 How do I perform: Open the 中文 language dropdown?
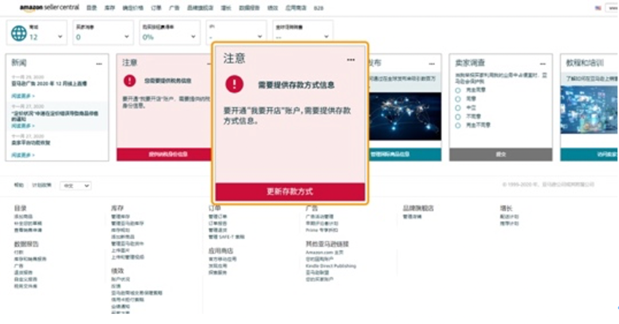click(76, 186)
